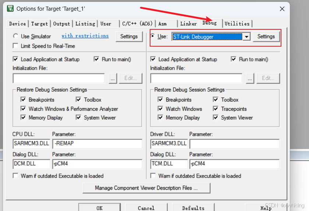Screen dimensions: 309x211
Task: Toggle debugger Memory Display checkbox
Action: click(160, 117)
